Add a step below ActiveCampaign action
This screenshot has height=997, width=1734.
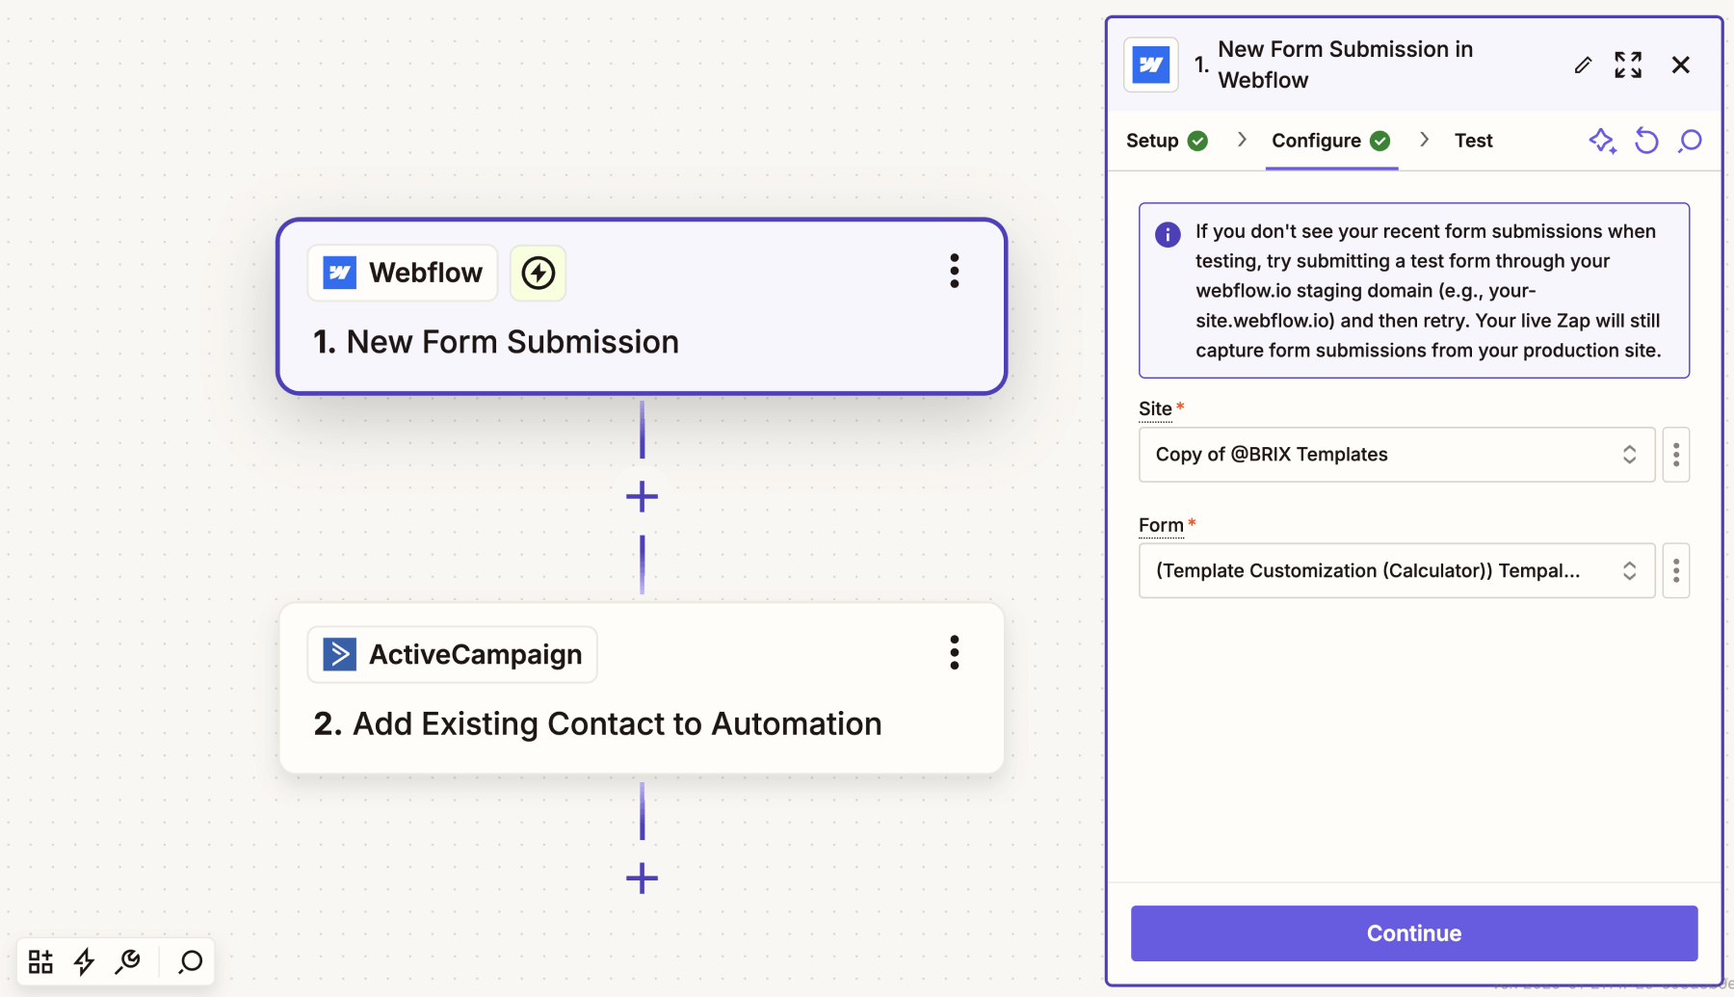pyautogui.click(x=642, y=879)
